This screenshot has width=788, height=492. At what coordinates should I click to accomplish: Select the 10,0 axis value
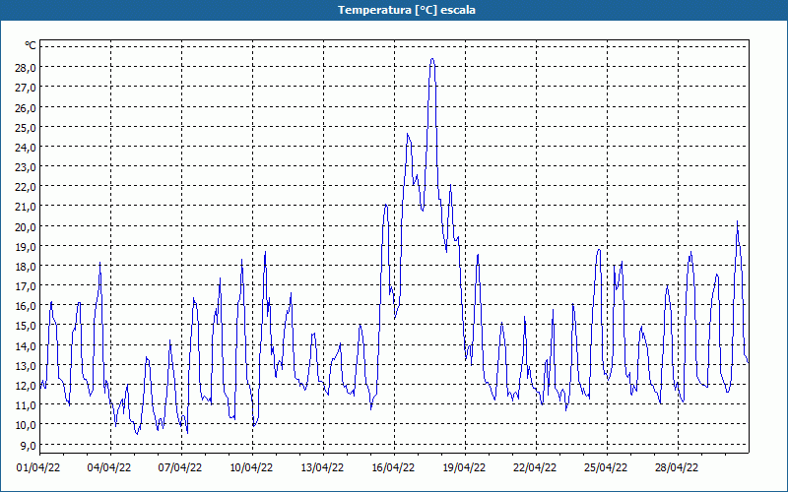[x=26, y=425]
